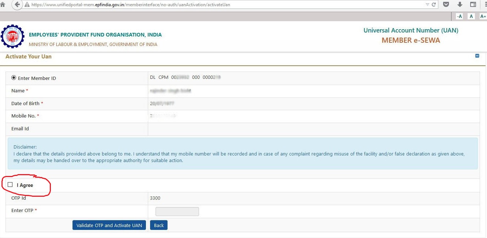Screen dimensions: 487x238
Task: Open the URL history dropdown arrow
Action: (x=427, y=5)
